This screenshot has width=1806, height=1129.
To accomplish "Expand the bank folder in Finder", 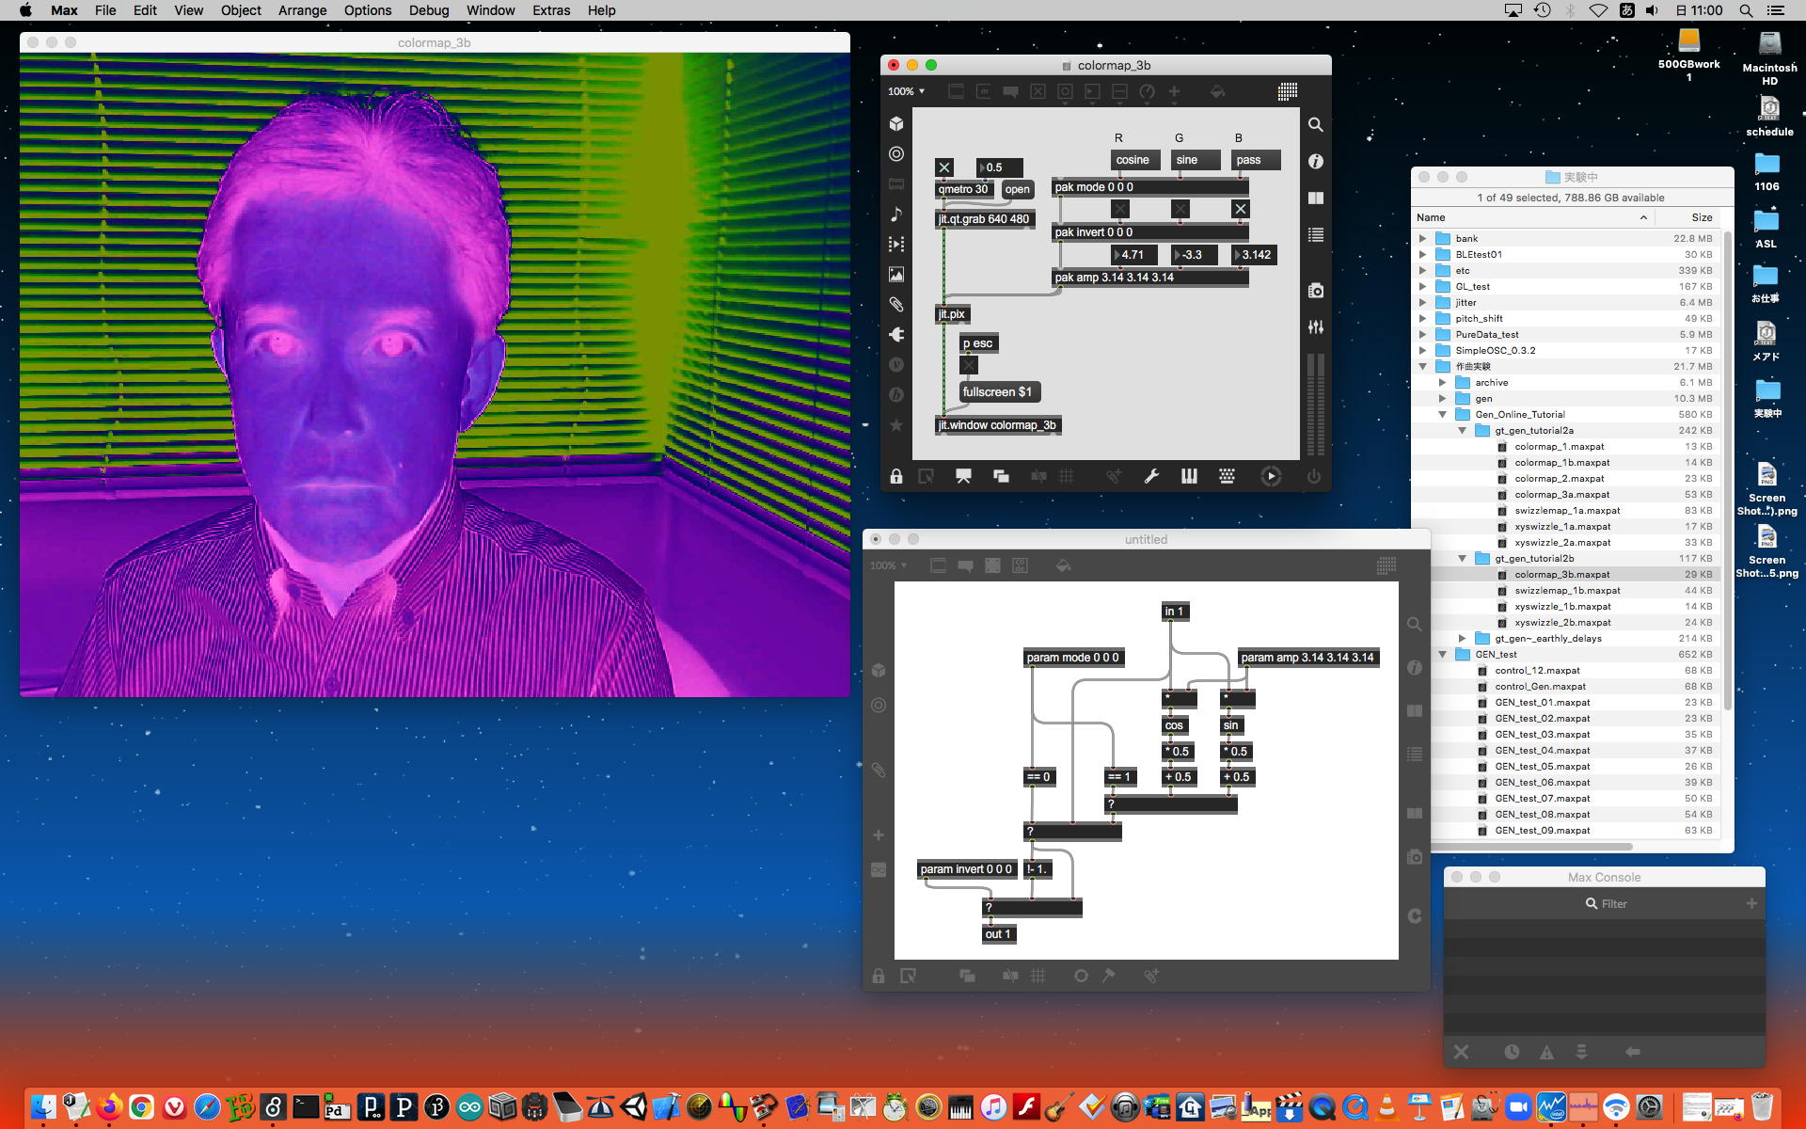I will [x=1422, y=239].
